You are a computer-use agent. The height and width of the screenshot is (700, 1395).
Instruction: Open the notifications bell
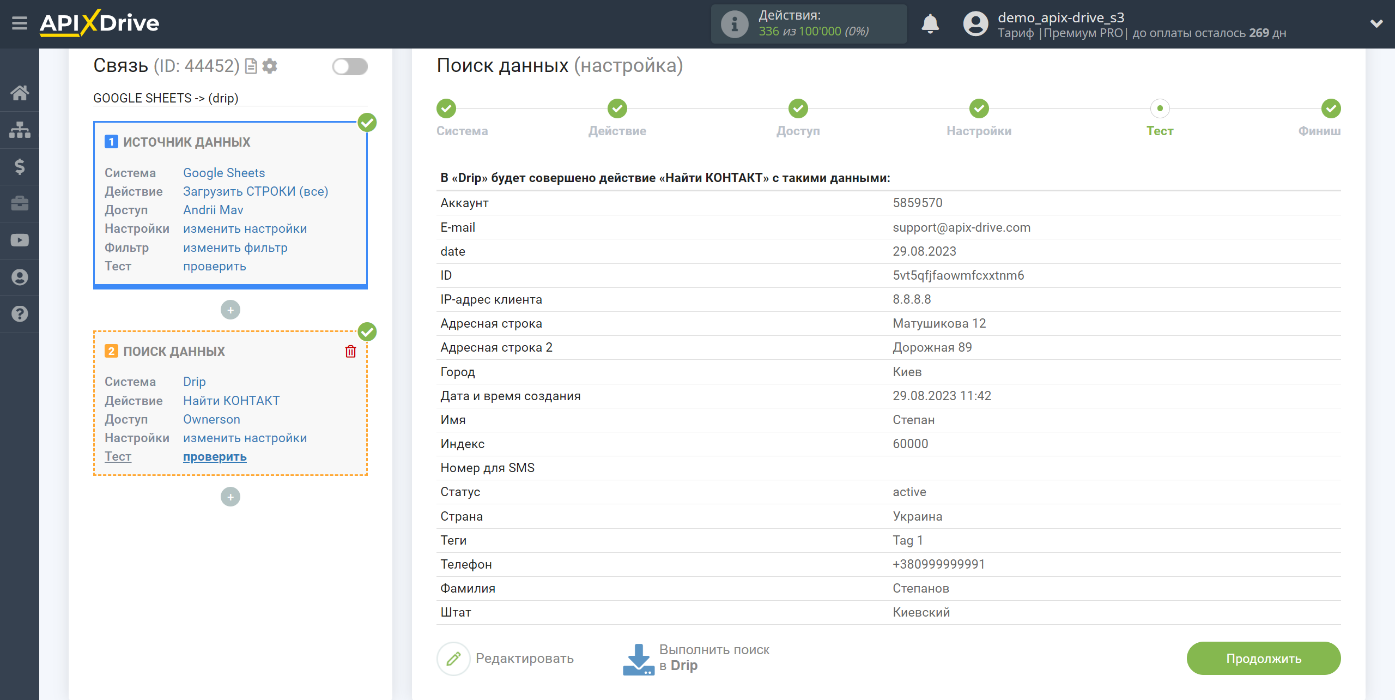(x=930, y=24)
